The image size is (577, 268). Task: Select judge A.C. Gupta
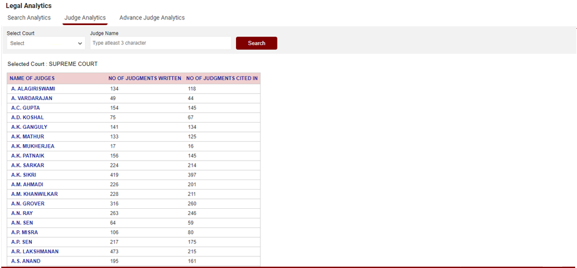click(x=25, y=108)
